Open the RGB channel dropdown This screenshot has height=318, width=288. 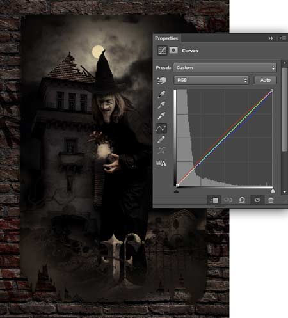click(x=211, y=80)
